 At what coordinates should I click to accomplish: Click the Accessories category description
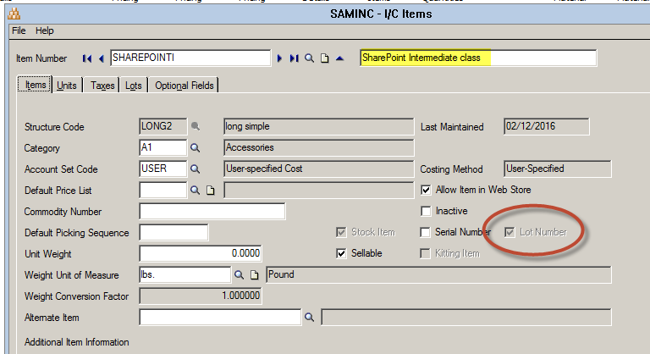pos(318,147)
